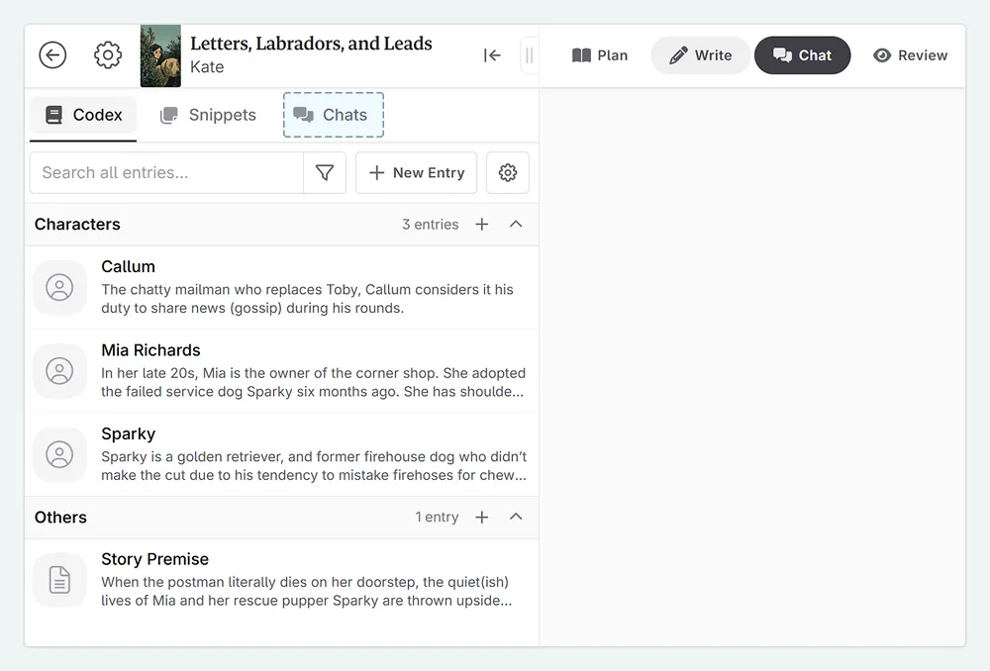Add a new entry to Characters
Screen dimensions: 990x671
pyautogui.click(x=482, y=225)
